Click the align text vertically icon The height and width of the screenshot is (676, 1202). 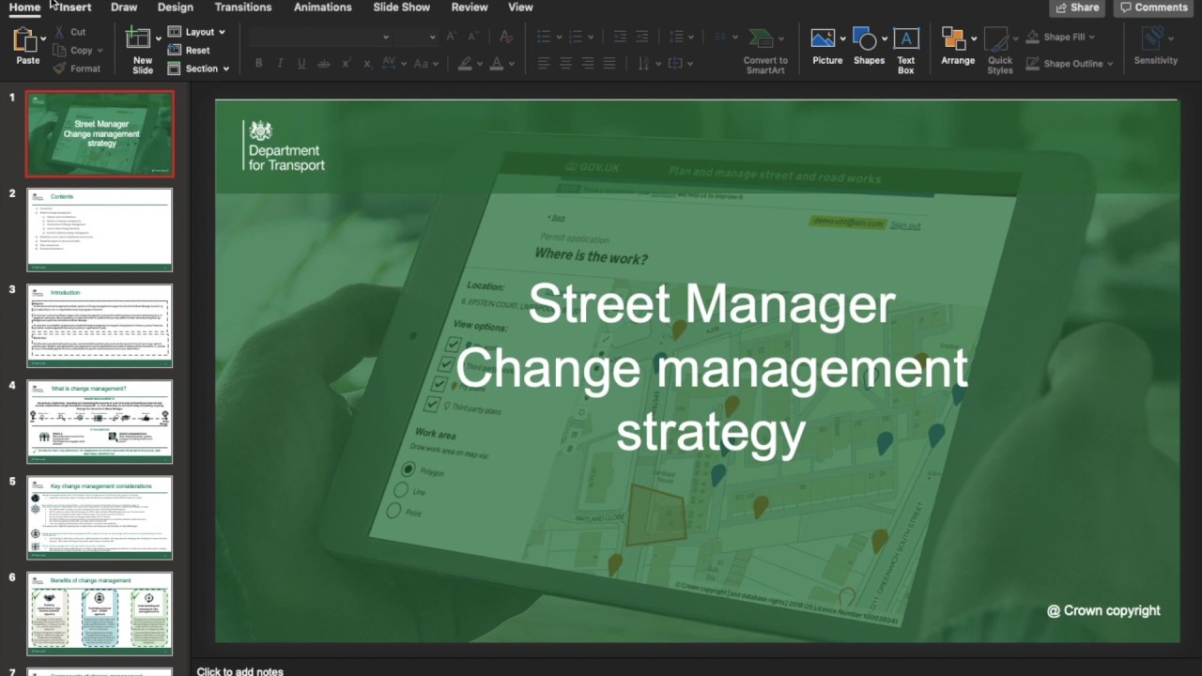pos(676,64)
